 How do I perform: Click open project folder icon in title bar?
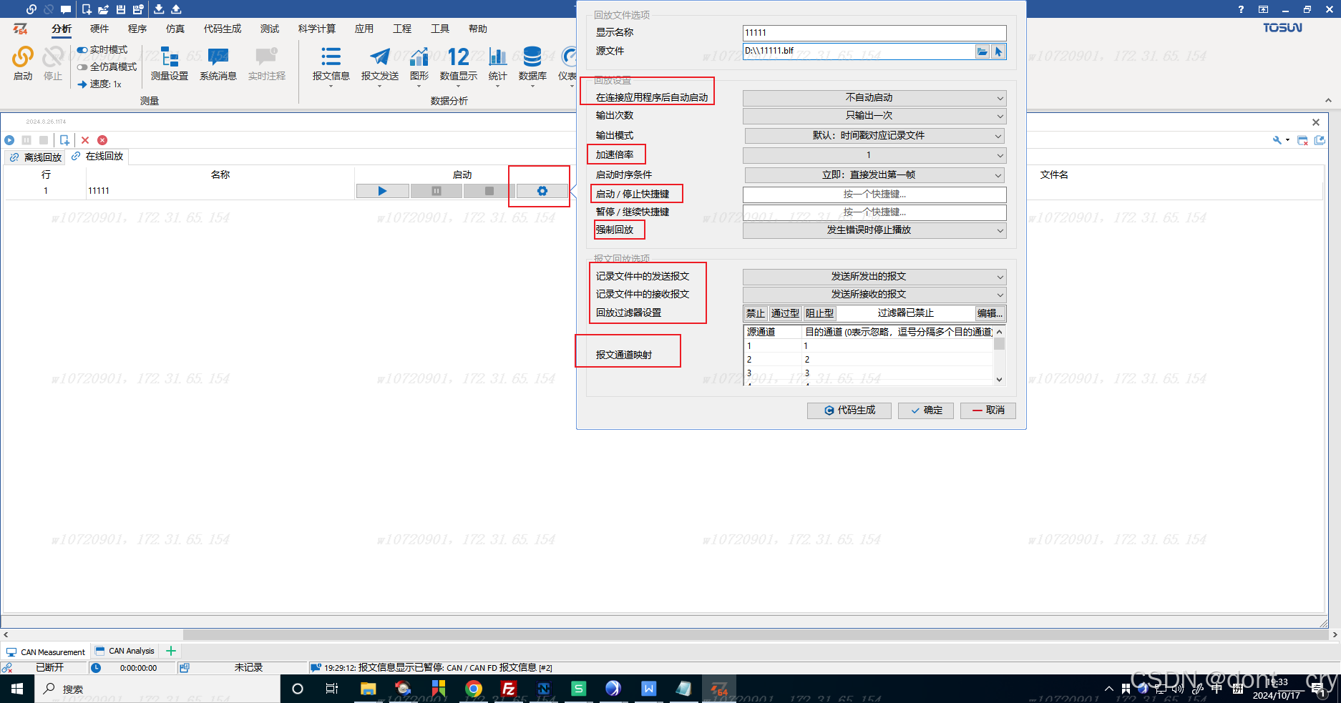pyautogui.click(x=104, y=9)
